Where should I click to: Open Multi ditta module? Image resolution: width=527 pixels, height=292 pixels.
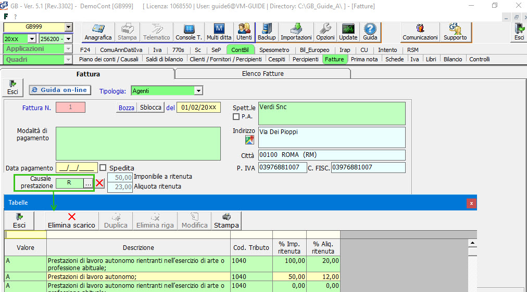pyautogui.click(x=219, y=32)
